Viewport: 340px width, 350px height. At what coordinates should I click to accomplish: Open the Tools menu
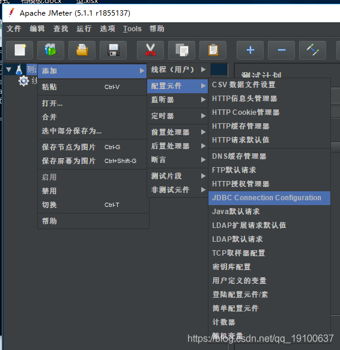pos(132,29)
